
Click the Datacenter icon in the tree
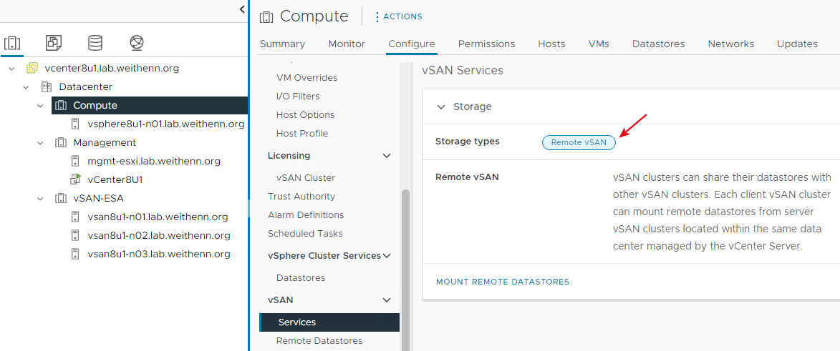pyautogui.click(x=47, y=86)
